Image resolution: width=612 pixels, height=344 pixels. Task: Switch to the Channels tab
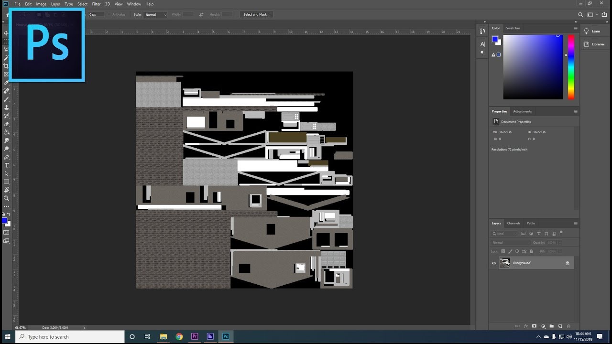point(514,223)
